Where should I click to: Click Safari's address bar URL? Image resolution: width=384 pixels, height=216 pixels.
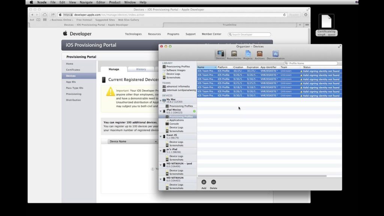109,15
